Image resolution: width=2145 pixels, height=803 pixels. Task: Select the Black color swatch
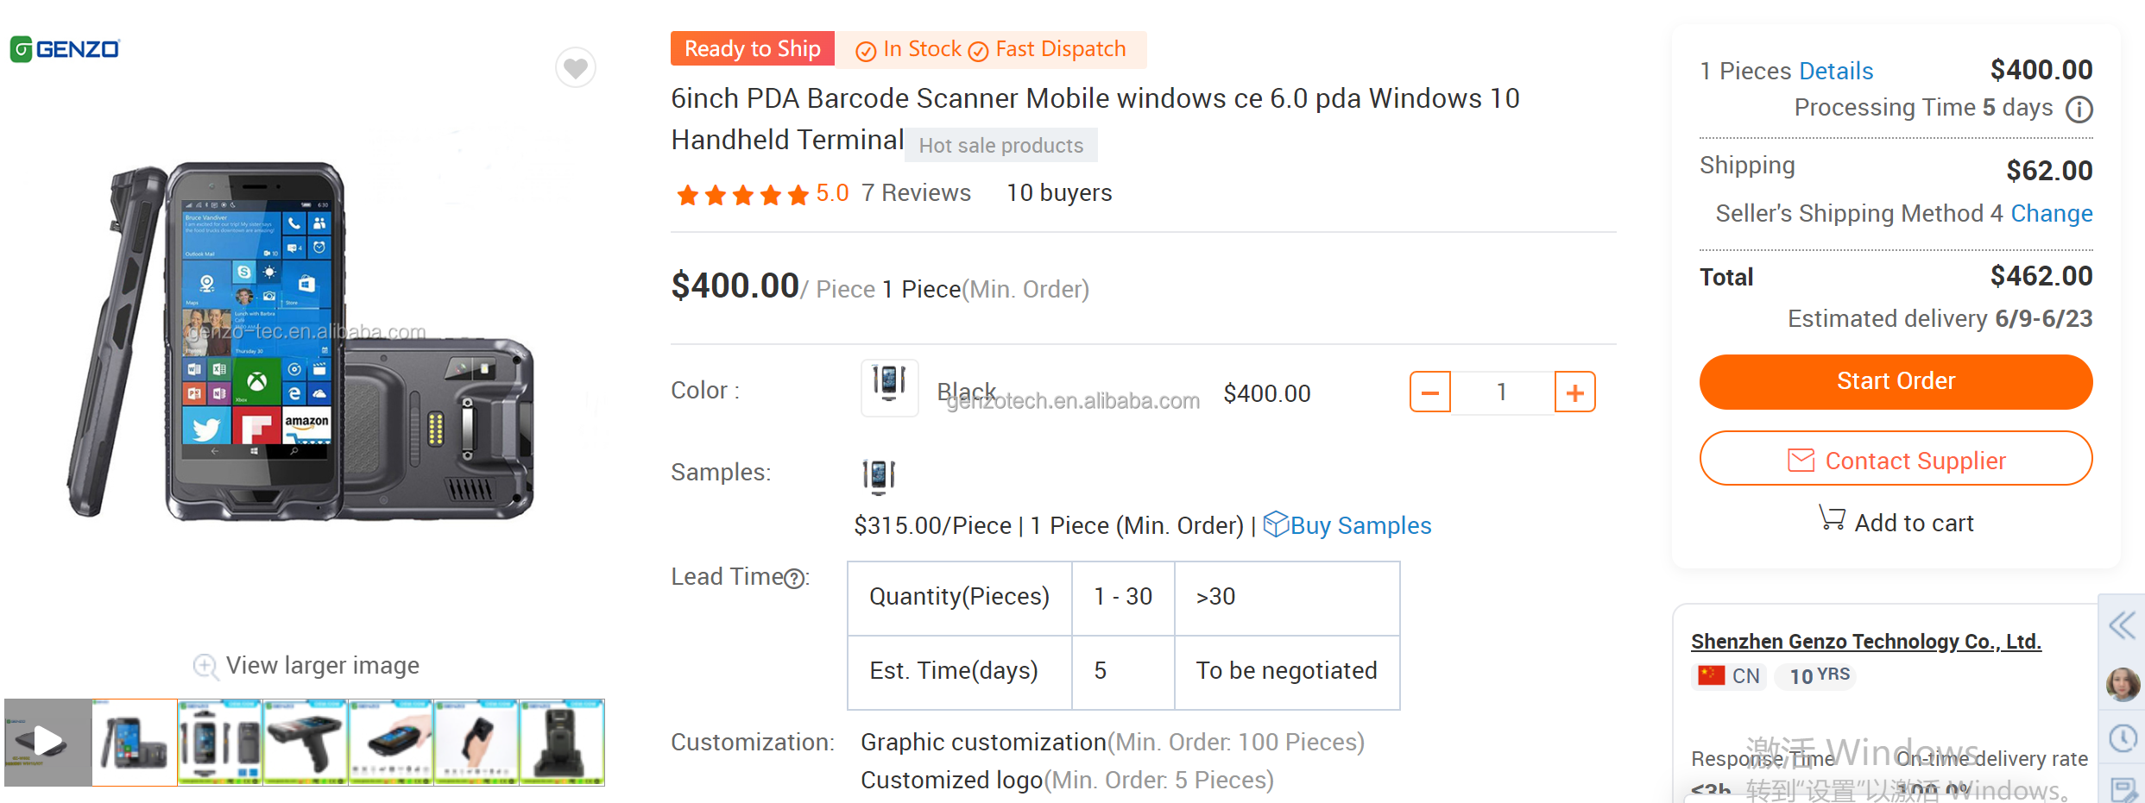[x=889, y=387]
